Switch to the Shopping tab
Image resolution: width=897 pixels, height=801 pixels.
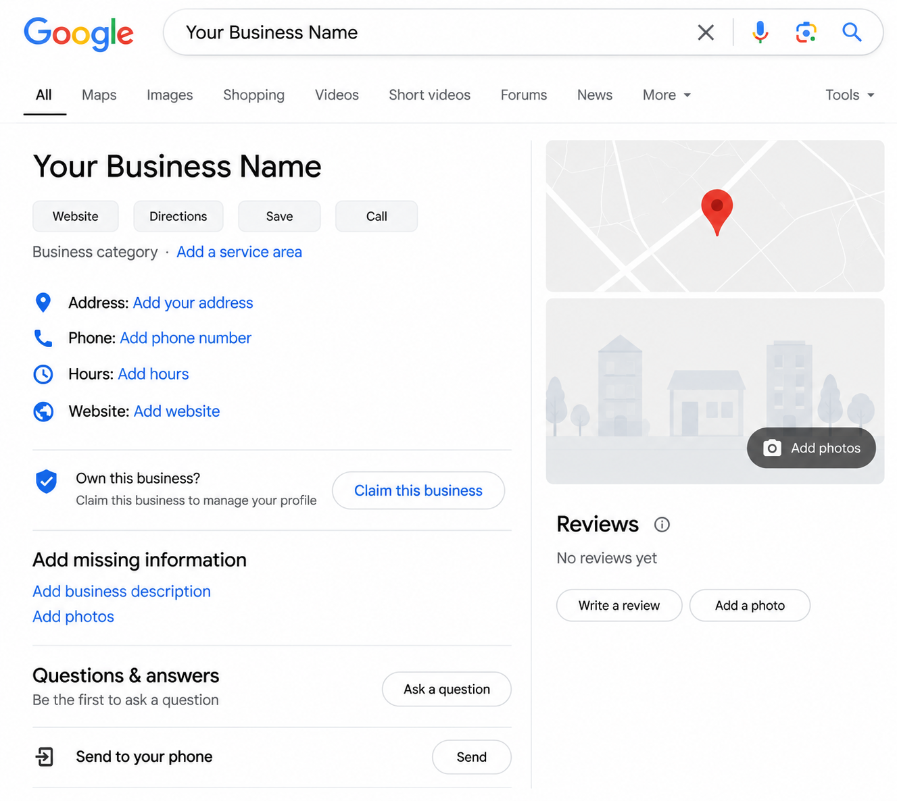point(253,95)
